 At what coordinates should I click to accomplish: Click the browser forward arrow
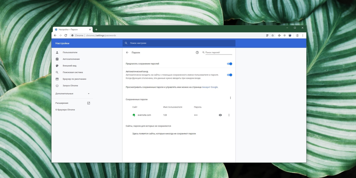[x=60, y=35]
